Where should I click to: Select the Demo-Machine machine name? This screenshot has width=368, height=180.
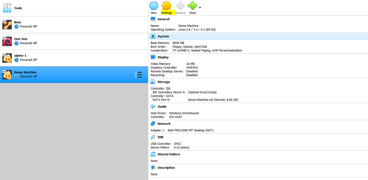pos(25,72)
